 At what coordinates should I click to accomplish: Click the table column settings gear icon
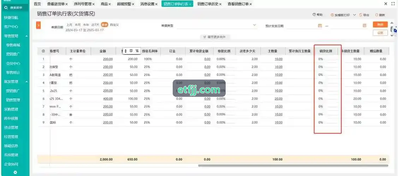(43, 51)
